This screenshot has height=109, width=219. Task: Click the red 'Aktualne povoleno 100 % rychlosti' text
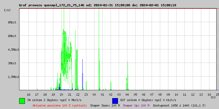click(x=60, y=105)
